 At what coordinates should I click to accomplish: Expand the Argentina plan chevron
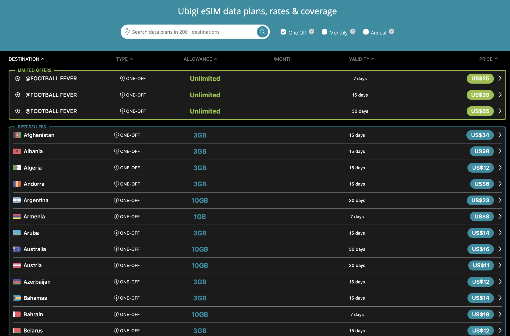click(x=500, y=200)
